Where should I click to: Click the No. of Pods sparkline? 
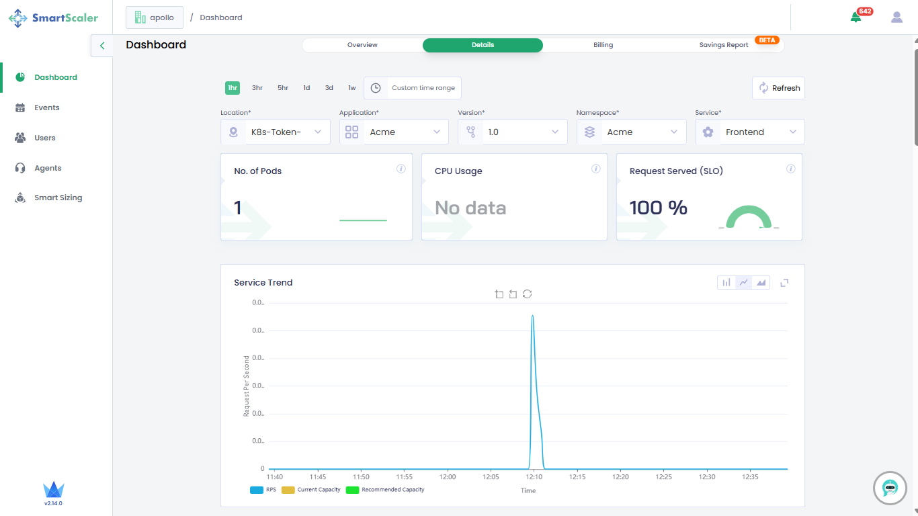click(x=363, y=220)
